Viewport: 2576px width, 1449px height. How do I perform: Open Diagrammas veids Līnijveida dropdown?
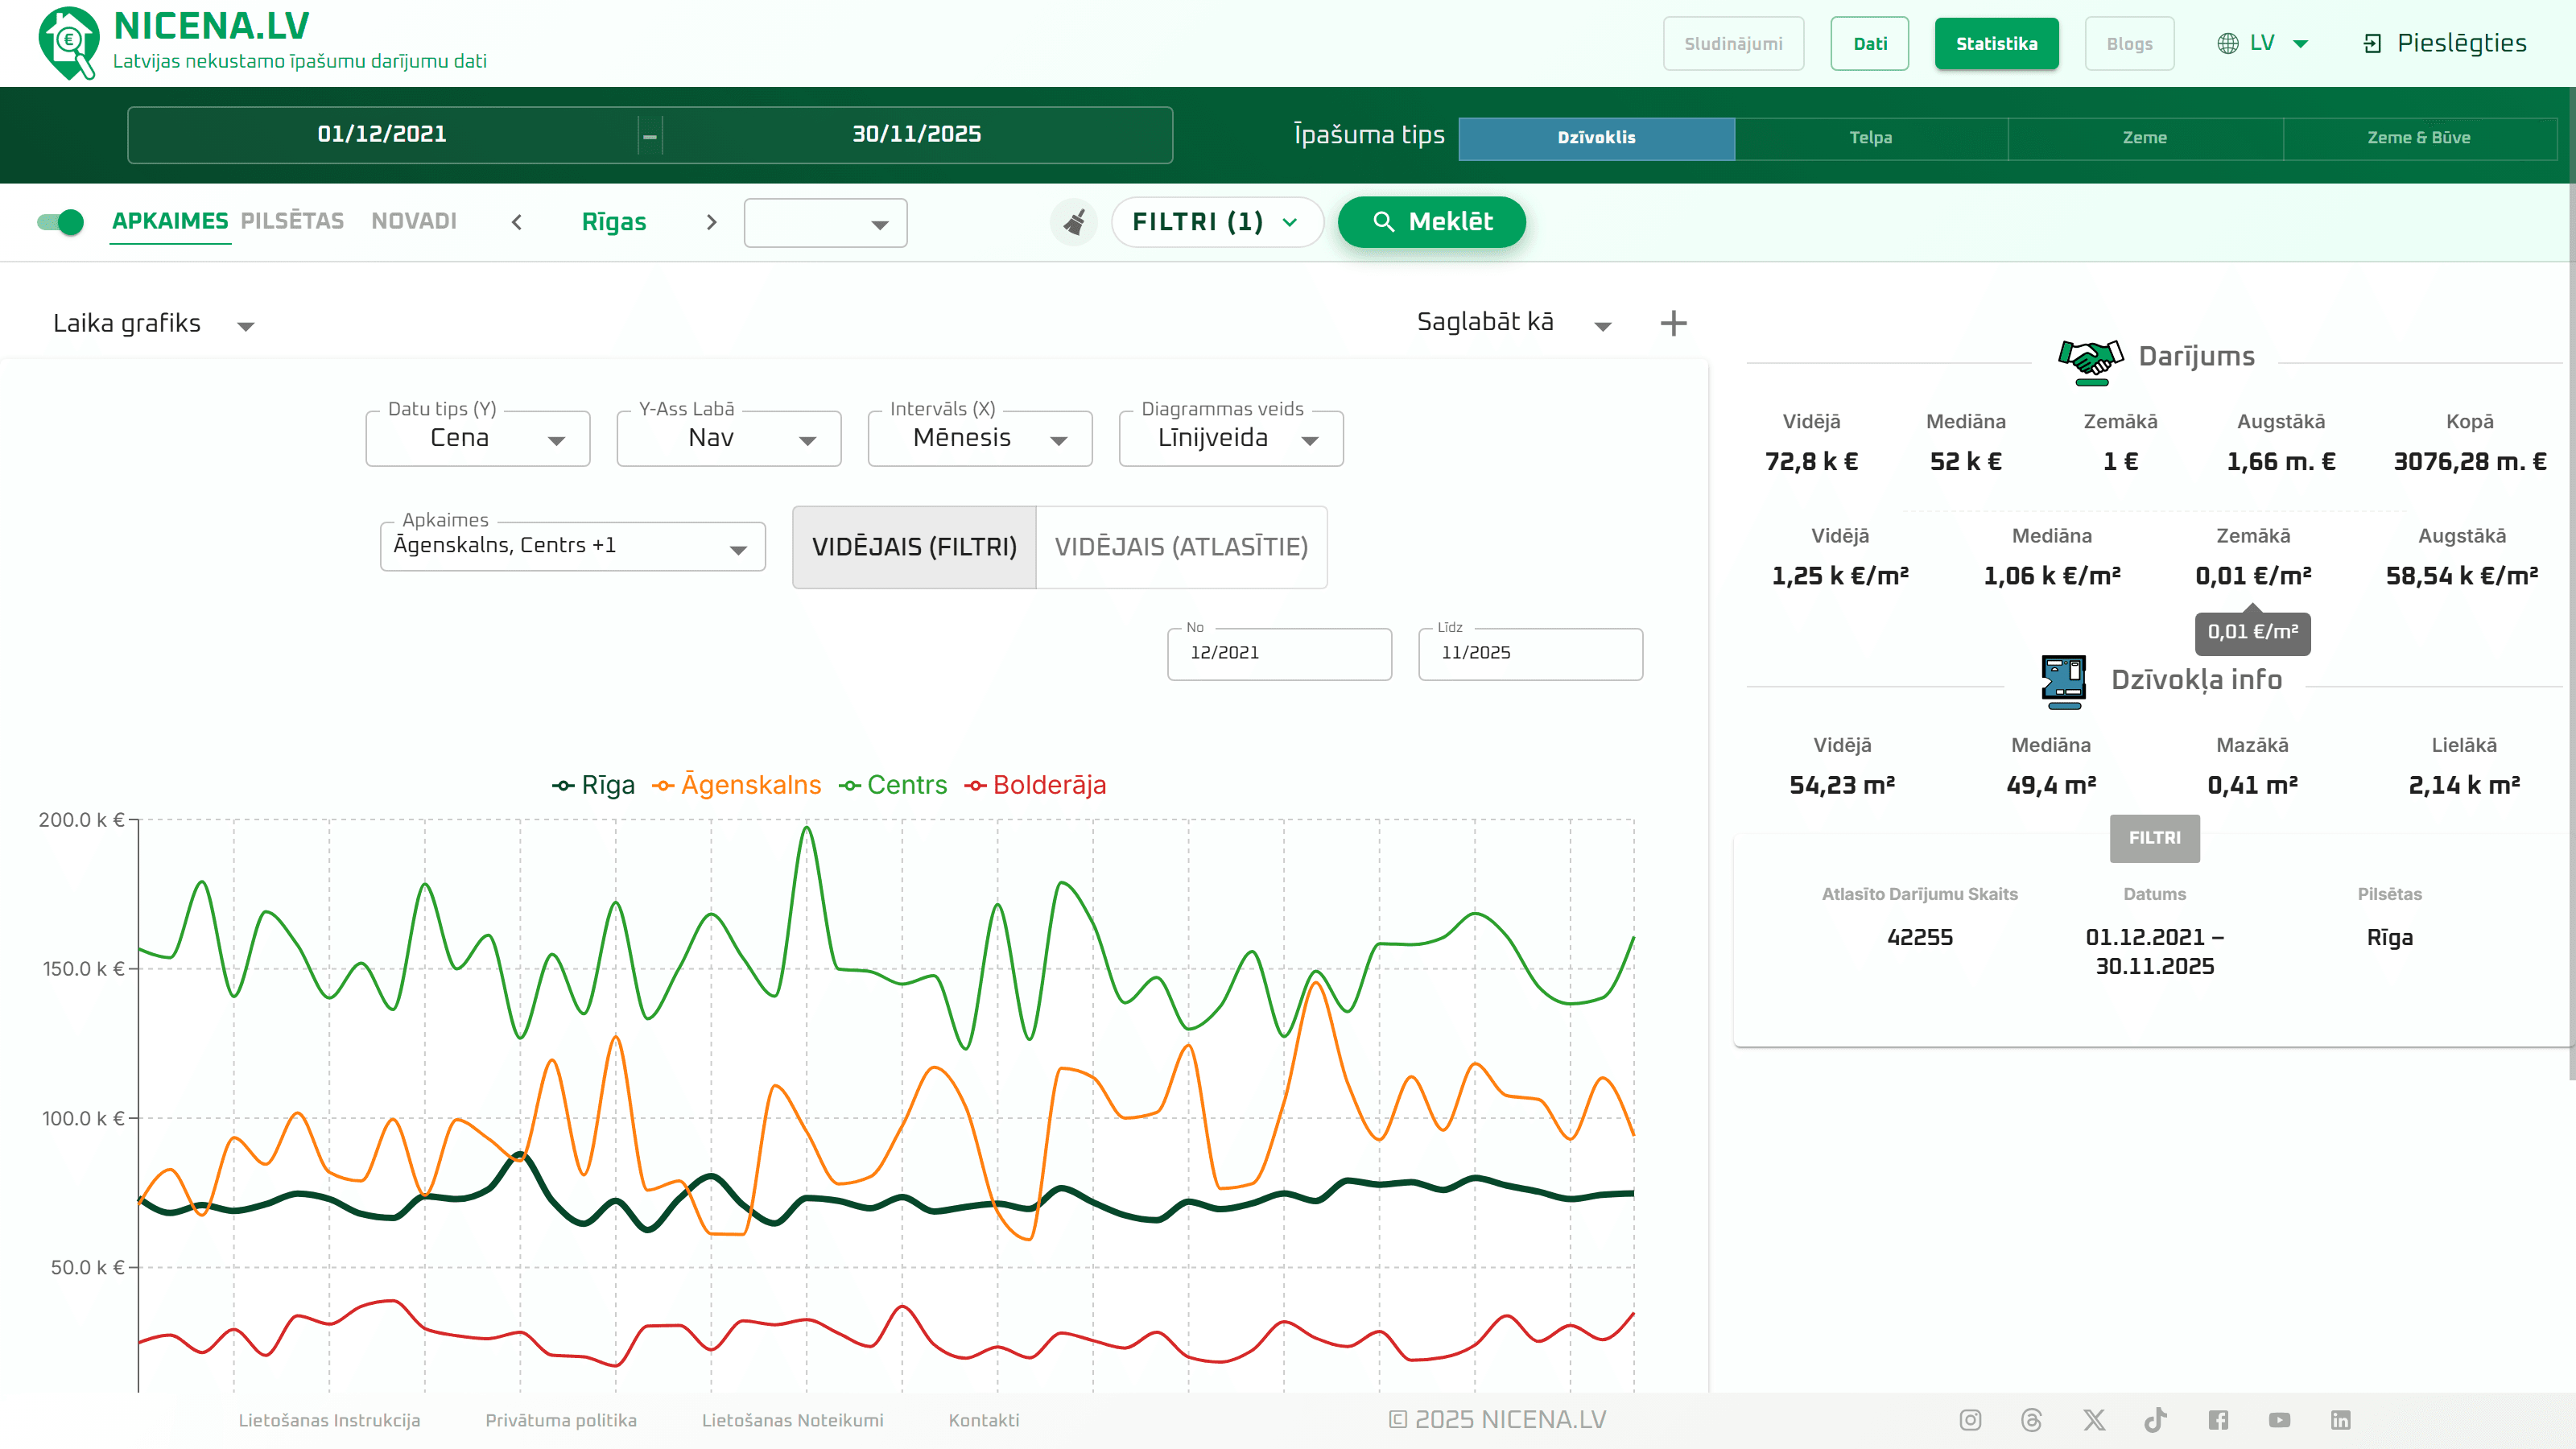(1231, 438)
